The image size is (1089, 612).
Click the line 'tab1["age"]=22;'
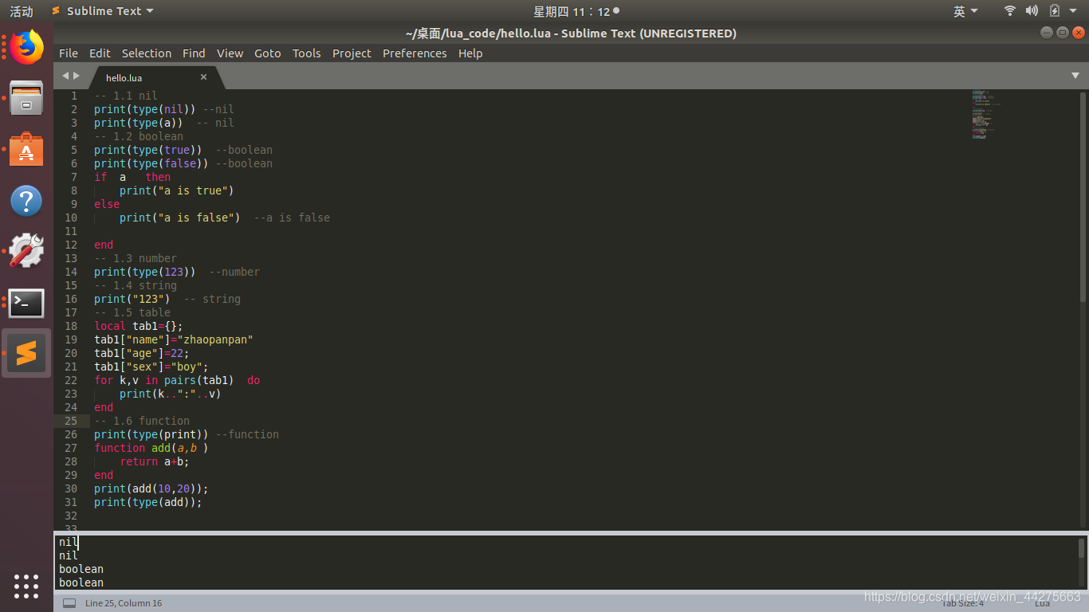coord(142,353)
